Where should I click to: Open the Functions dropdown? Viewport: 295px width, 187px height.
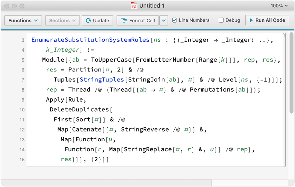[23, 21]
